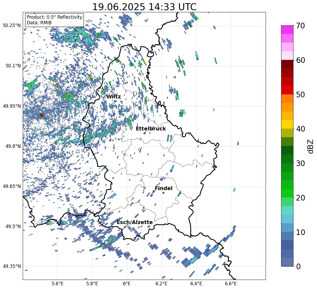This screenshot has height=289, width=317.
Task: Click the Esch/Alzette city label
Action: (x=135, y=222)
